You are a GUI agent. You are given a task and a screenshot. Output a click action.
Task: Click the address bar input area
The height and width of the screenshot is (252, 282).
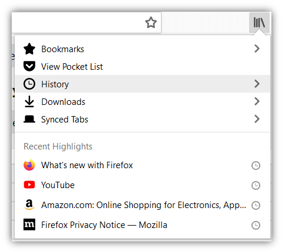coord(78,22)
